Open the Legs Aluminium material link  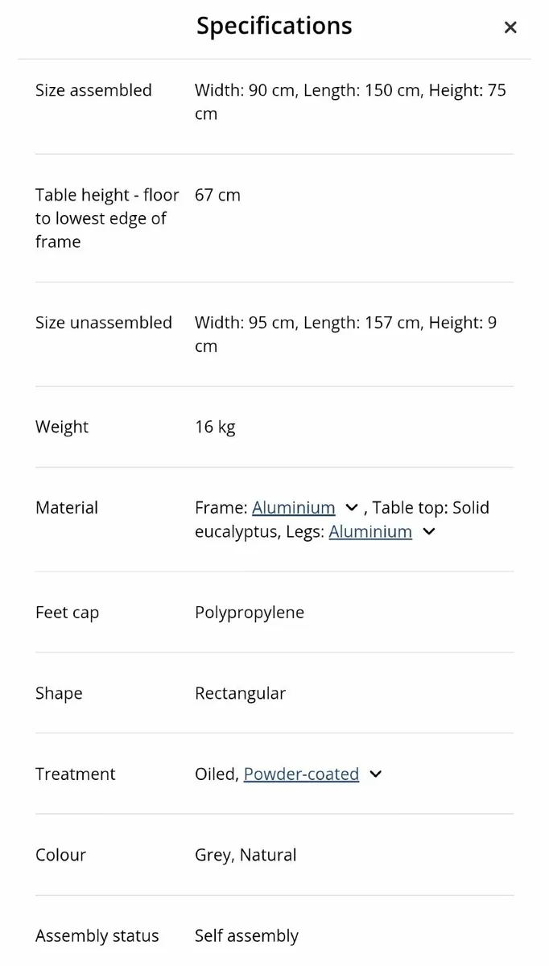point(370,532)
